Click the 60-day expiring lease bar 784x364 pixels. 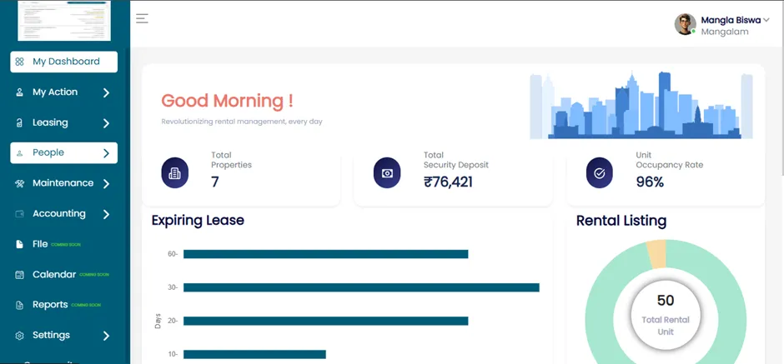325,254
